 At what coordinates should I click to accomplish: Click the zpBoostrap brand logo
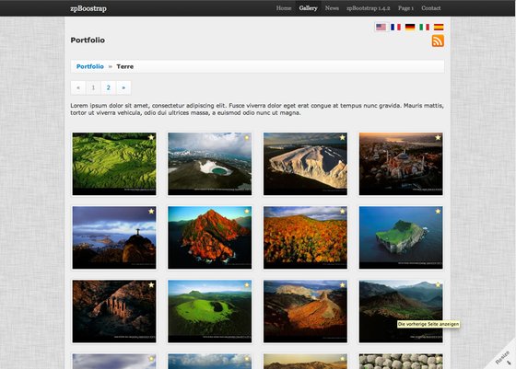pyautogui.click(x=88, y=8)
